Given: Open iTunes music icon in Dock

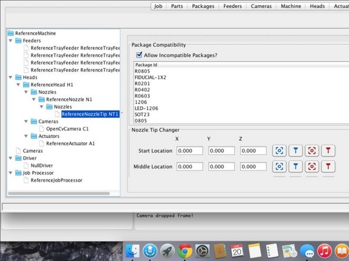Looking at the screenshot, I should click(324, 251).
